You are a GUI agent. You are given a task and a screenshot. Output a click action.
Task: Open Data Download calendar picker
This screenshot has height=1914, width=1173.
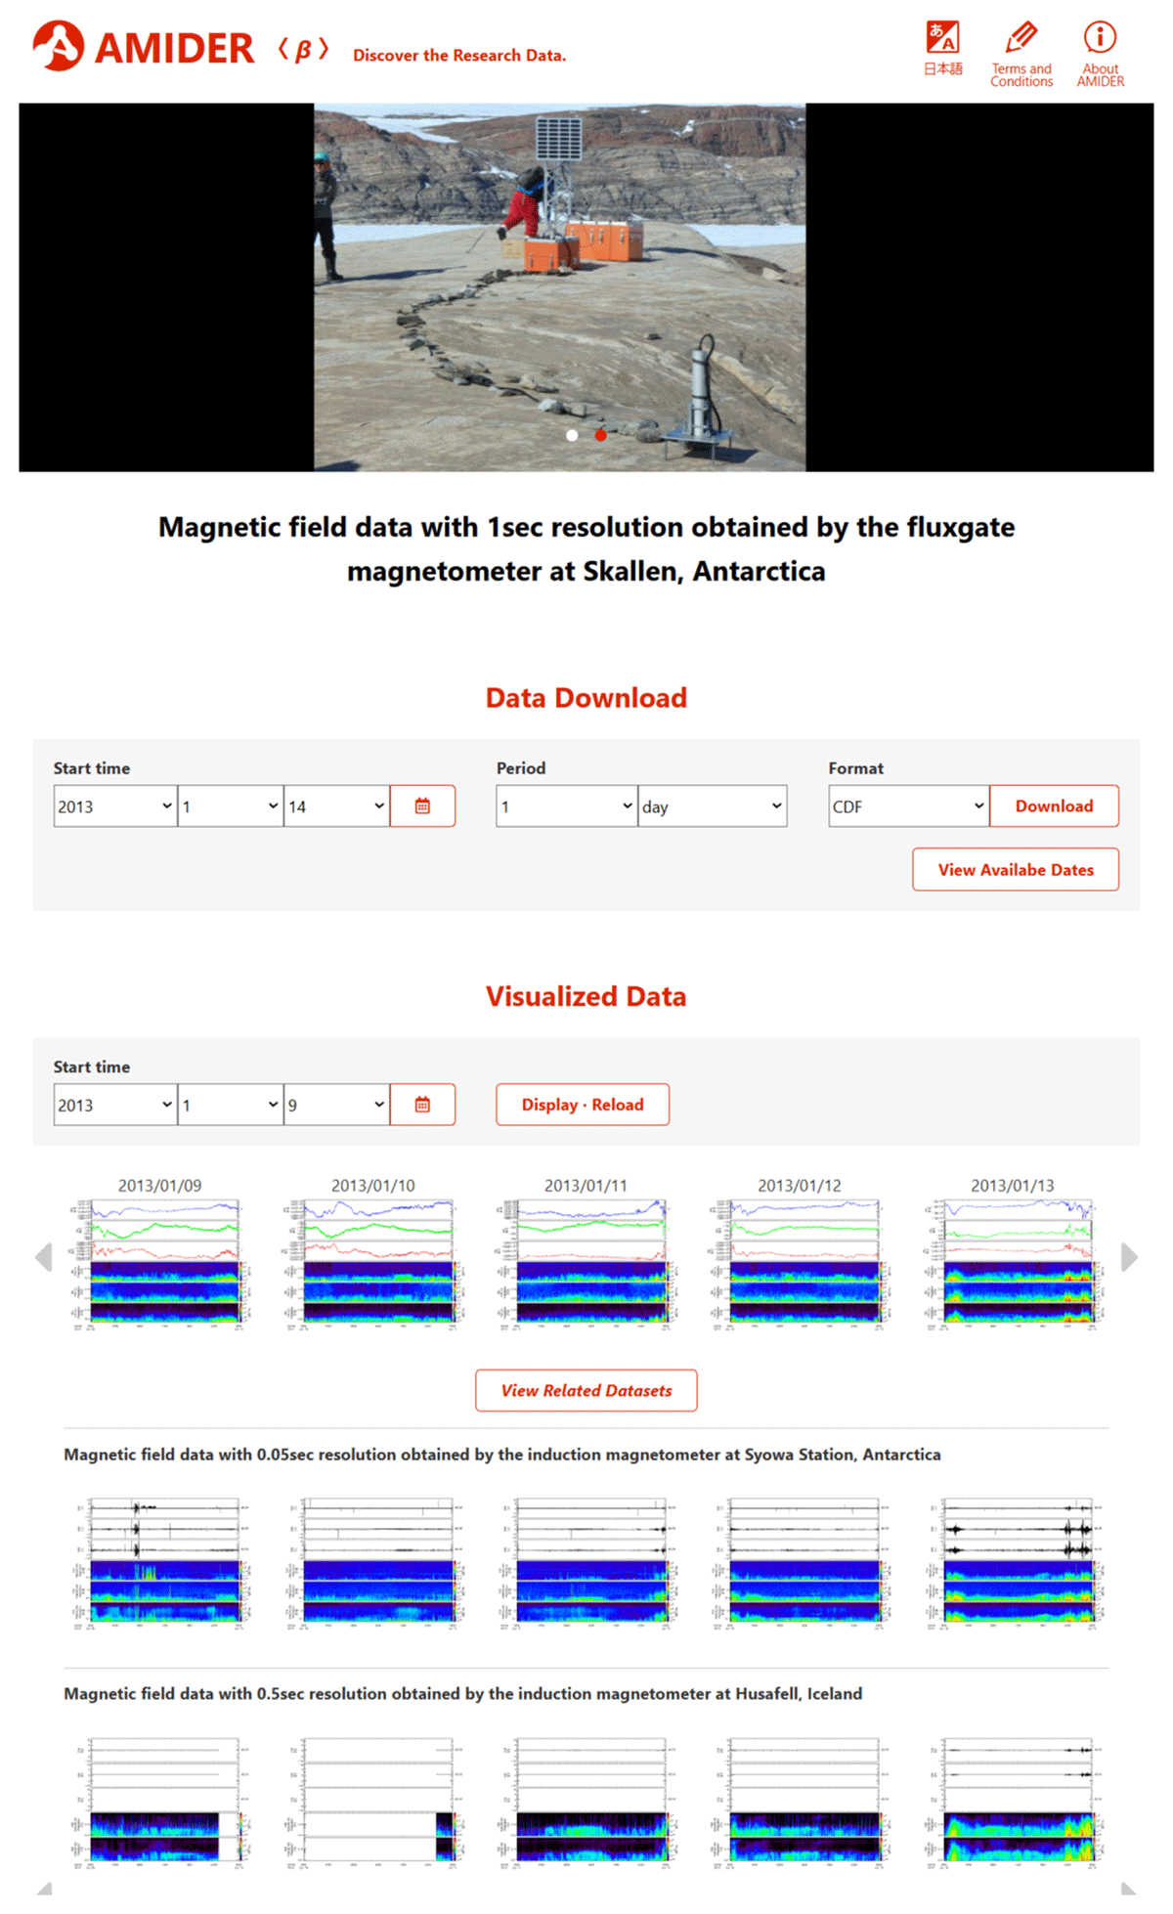[x=422, y=806]
